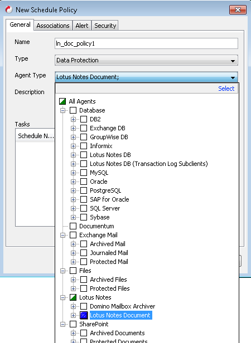251x343 pixels.
Task: Collapse the Exchange Mail node
Action: click(x=62, y=235)
